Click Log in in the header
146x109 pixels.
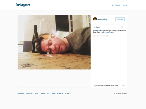click(x=125, y=5)
